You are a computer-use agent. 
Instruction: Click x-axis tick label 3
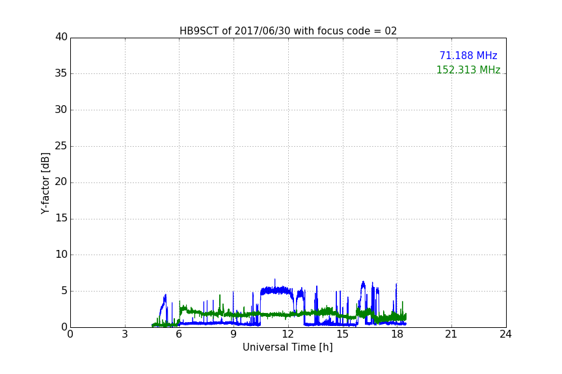click(x=125, y=334)
